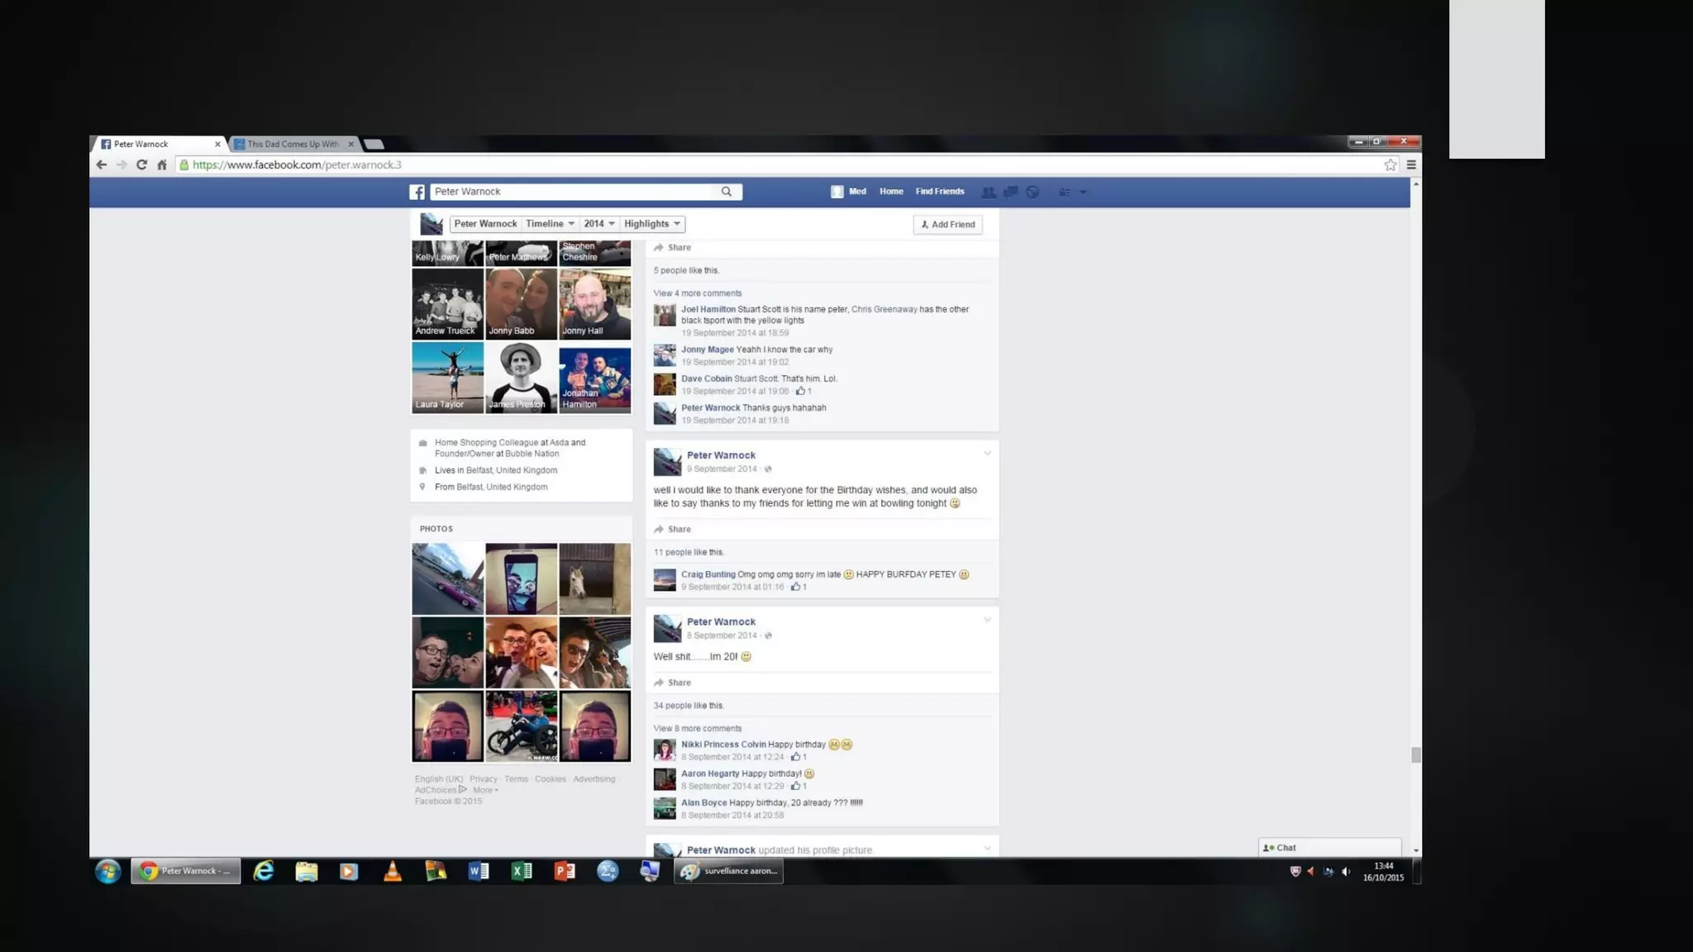Click View 8 more comments link

point(697,729)
